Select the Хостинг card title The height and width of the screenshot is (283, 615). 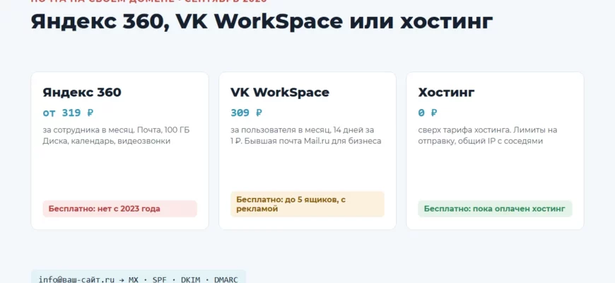(x=446, y=93)
